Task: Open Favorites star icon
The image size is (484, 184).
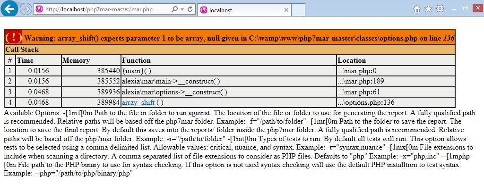Action: click(x=428, y=9)
